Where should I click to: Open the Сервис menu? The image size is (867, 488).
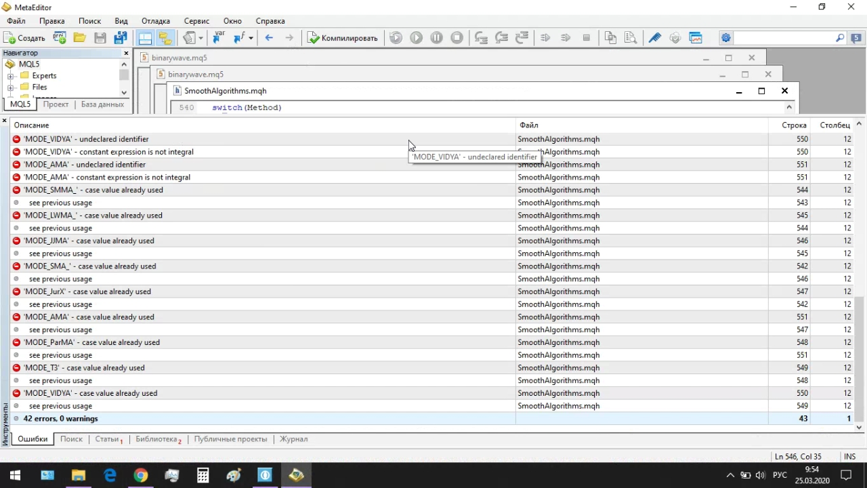pyautogui.click(x=196, y=21)
